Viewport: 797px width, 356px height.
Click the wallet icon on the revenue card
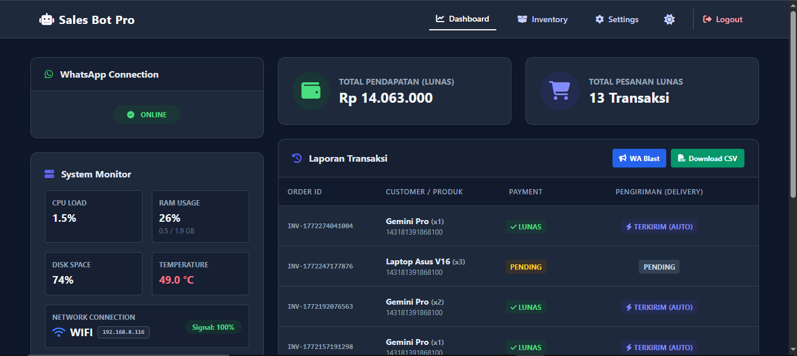(311, 91)
